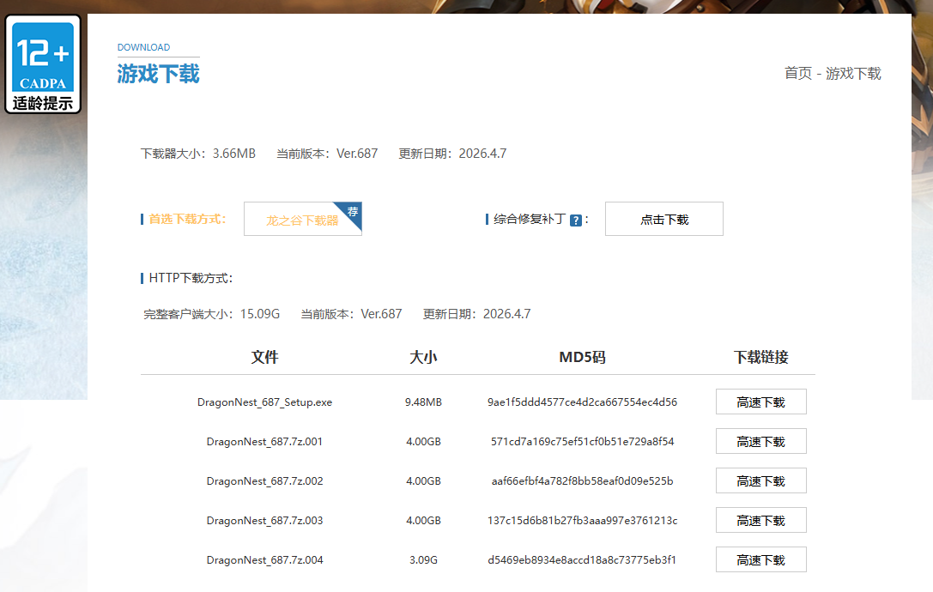The width and height of the screenshot is (933, 592).
Task: Click 高速下载 for DragonNest_687.7z.004
Action: point(761,559)
